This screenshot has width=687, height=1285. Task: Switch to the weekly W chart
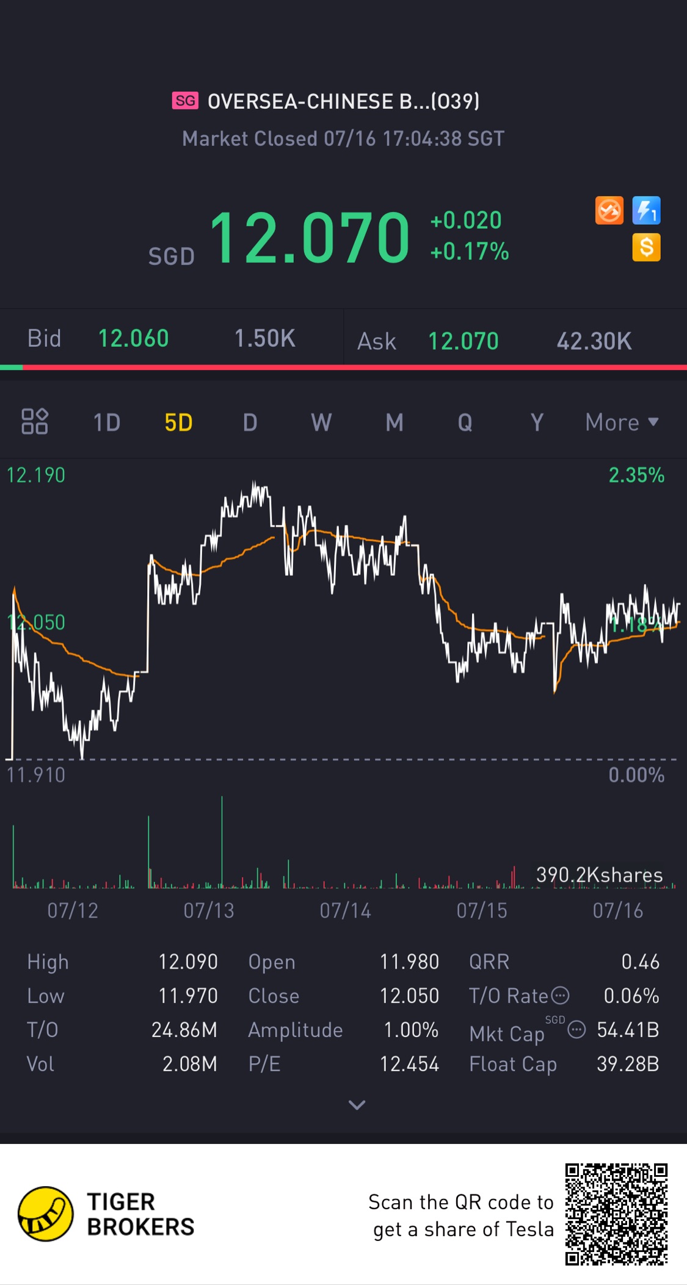click(322, 423)
